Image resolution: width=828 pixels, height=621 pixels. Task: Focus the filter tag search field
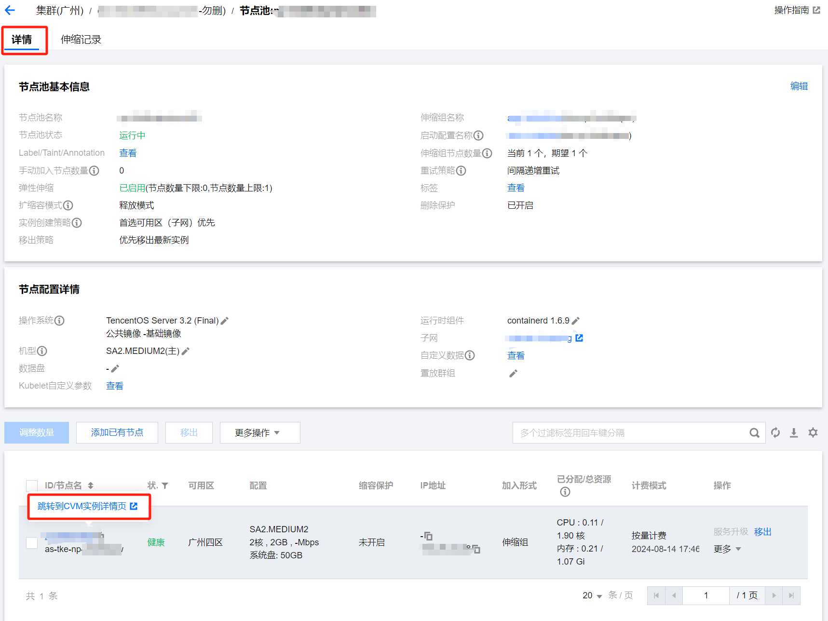[632, 433]
